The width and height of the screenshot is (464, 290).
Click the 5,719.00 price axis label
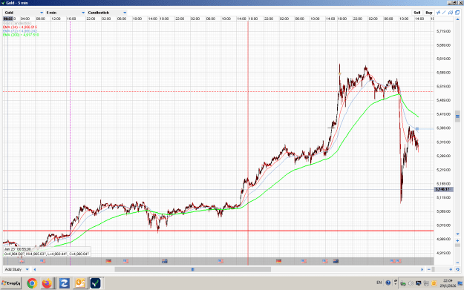click(x=443, y=31)
